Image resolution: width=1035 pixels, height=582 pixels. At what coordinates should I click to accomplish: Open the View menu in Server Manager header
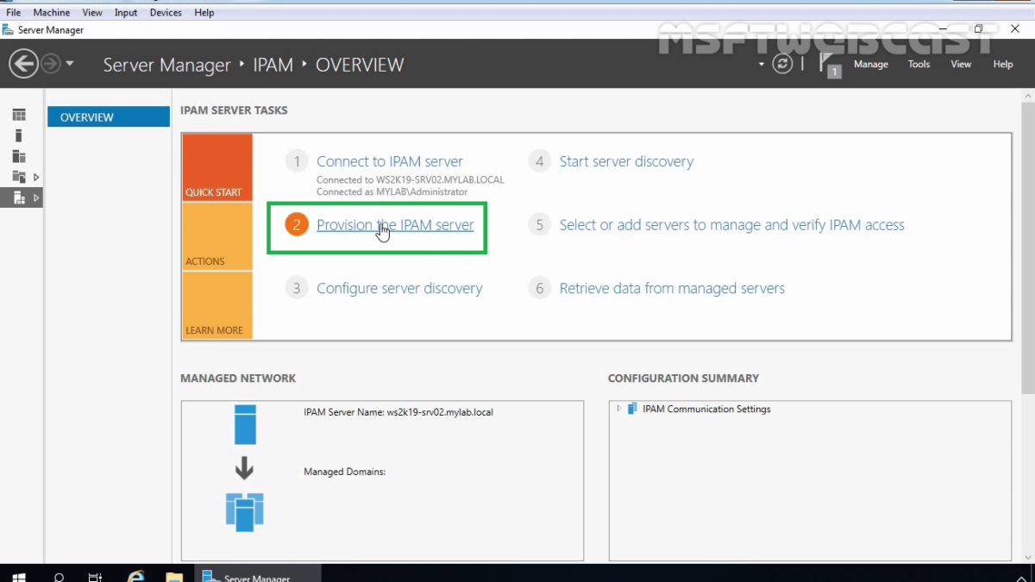(961, 64)
